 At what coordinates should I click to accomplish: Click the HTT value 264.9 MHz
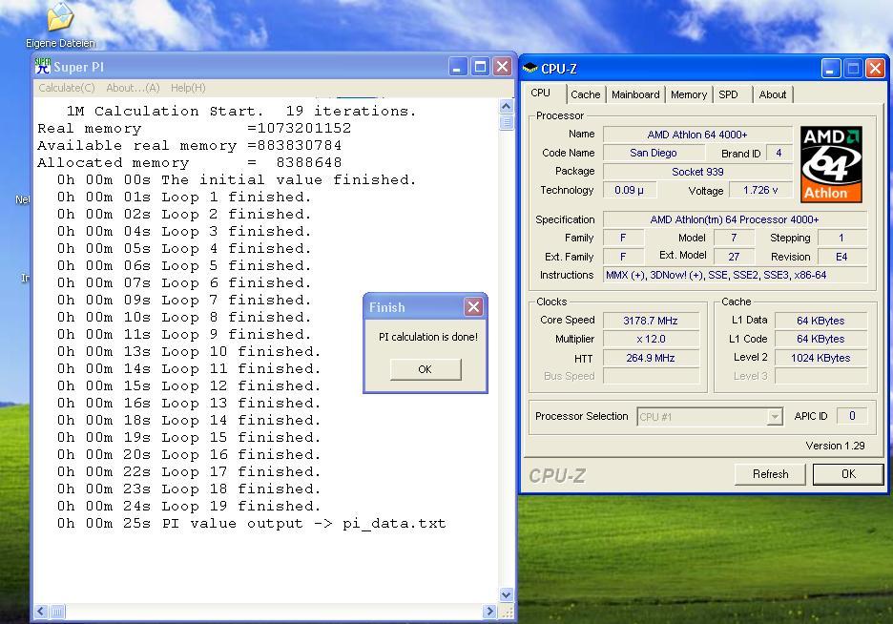651,358
